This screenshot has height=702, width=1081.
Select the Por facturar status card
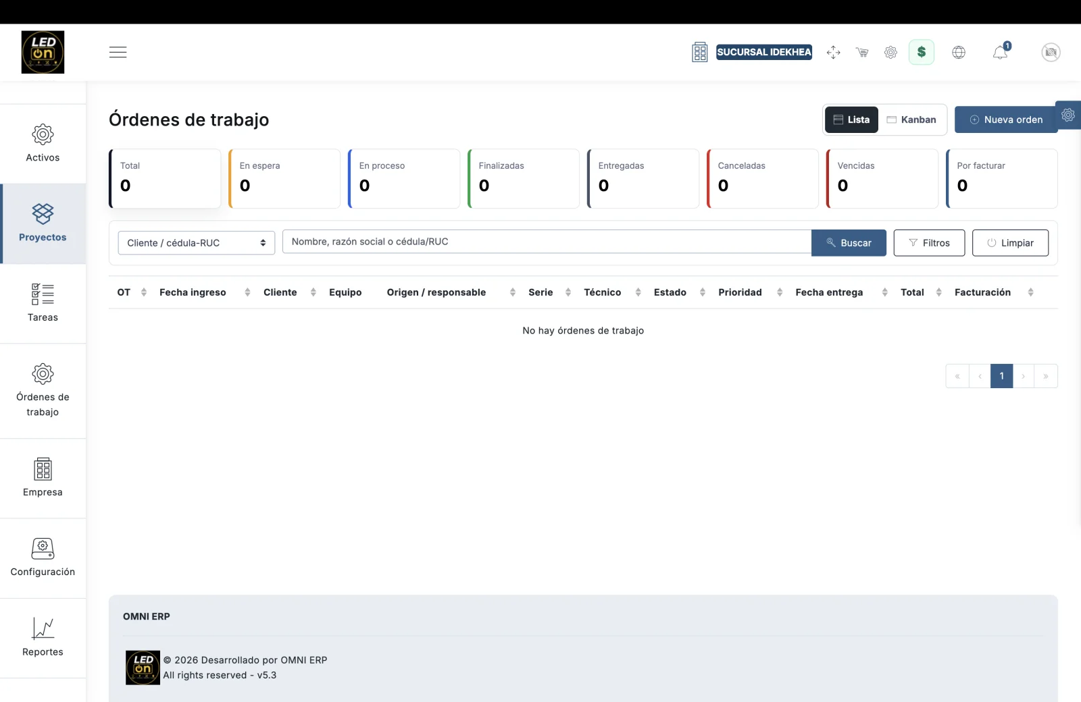click(1002, 179)
